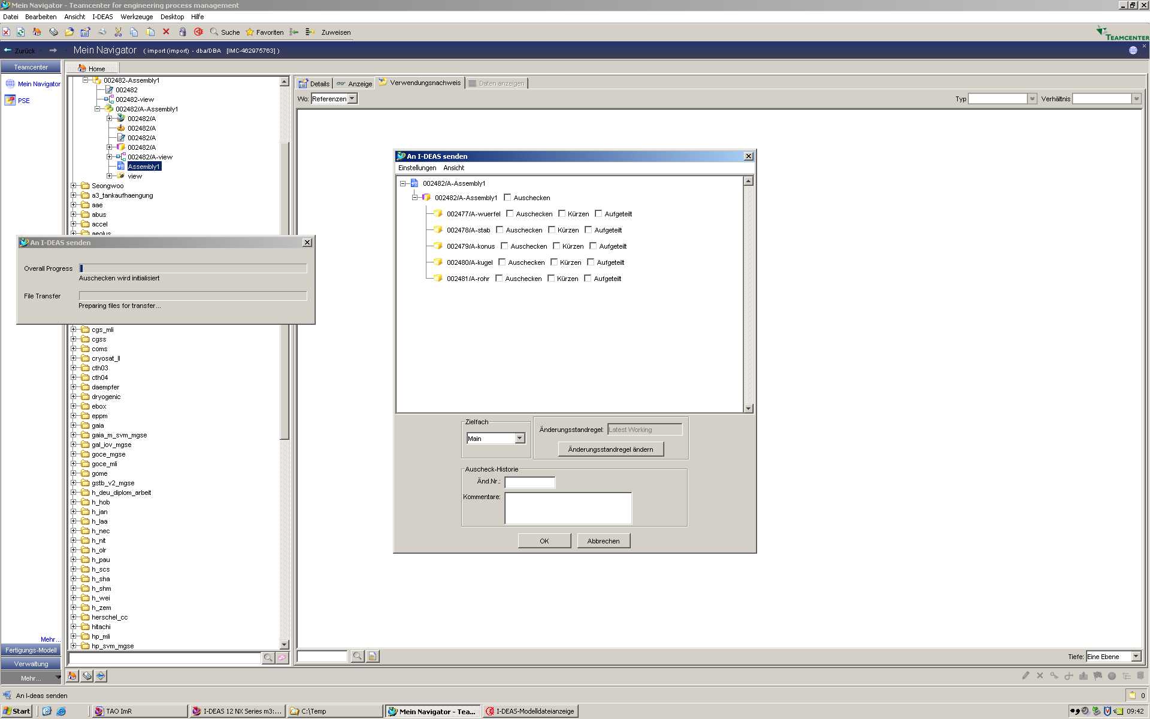Check Auschecken for 002482/A-Assembly1

[x=507, y=197]
